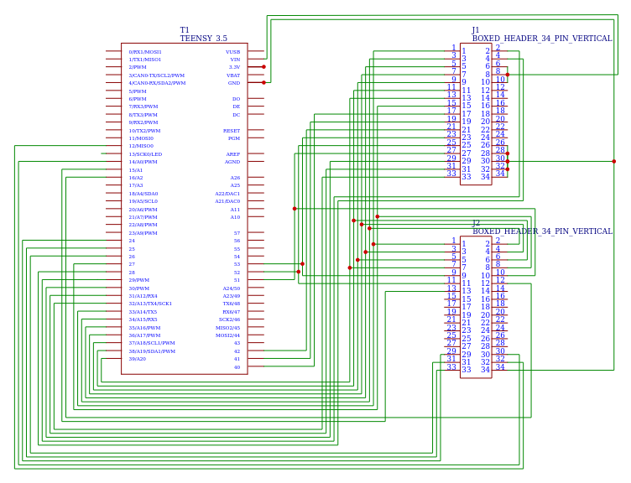
Task: Select the 36/A17/PWM pin label
Action: [144, 335]
